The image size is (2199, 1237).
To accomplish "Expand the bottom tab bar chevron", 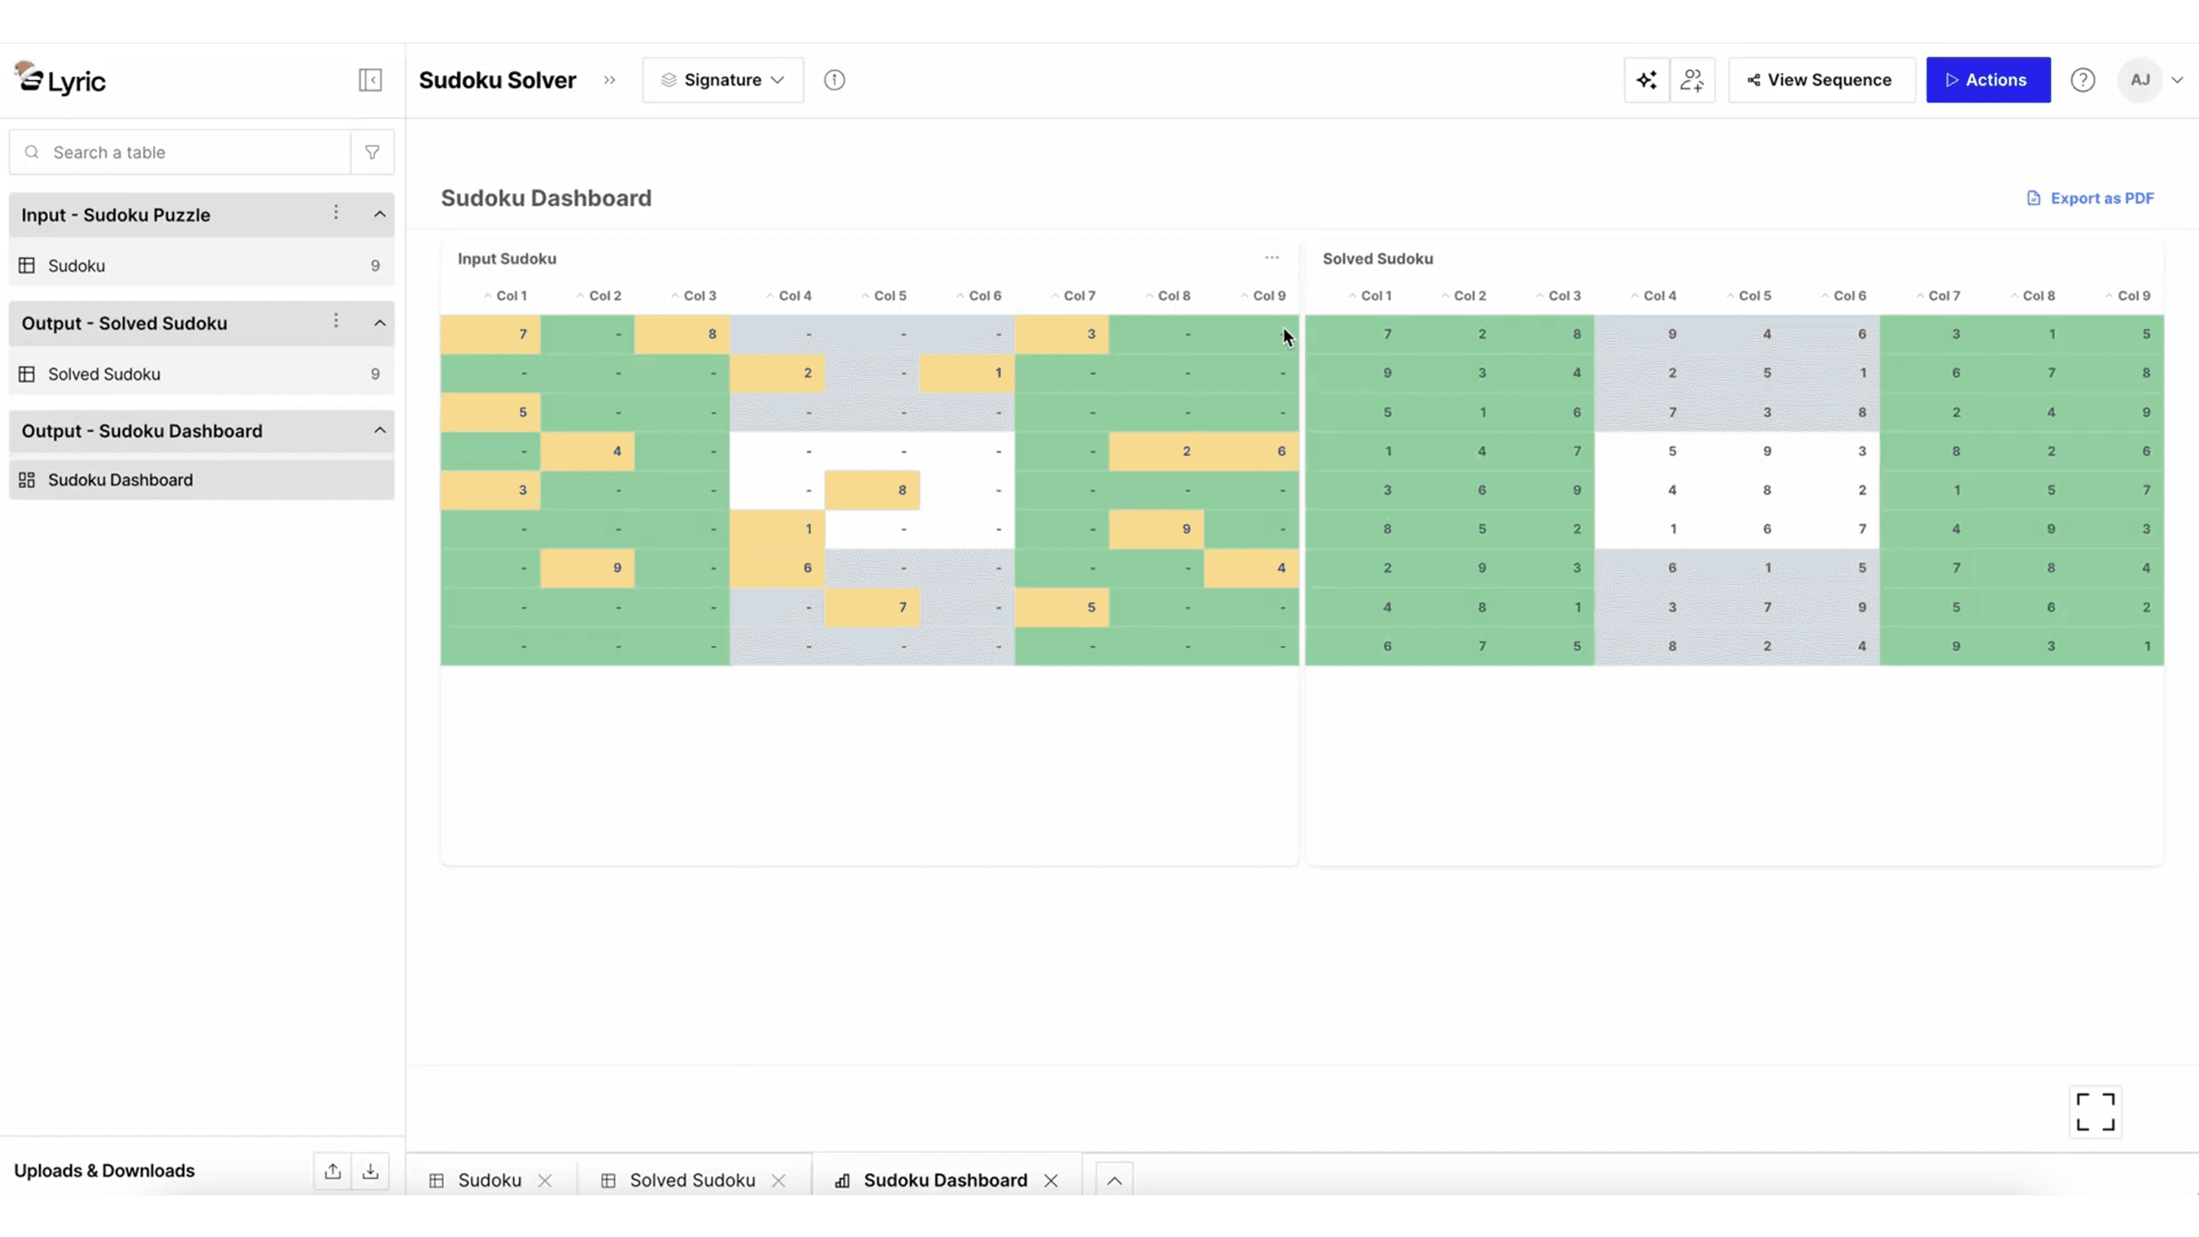I will pyautogui.click(x=1114, y=1180).
